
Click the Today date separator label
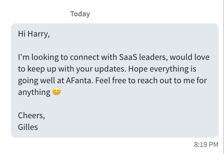[x=80, y=14]
